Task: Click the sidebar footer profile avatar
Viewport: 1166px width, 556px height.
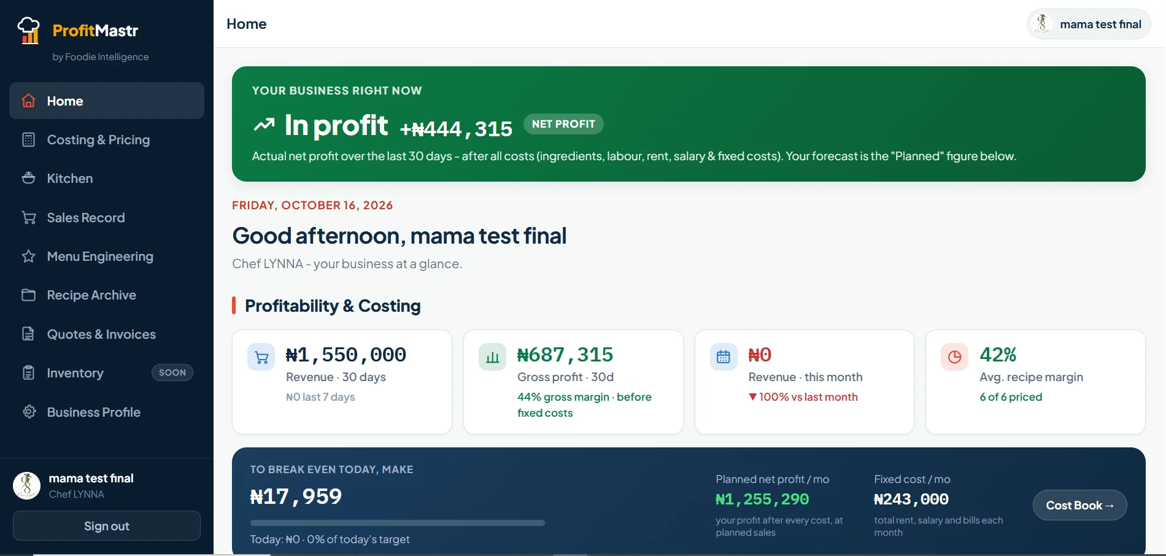Action: 26,486
